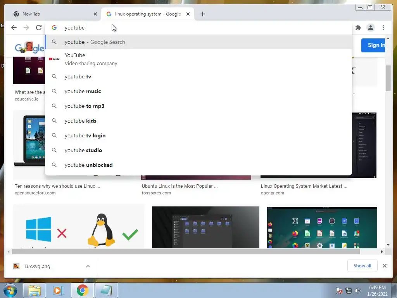
Task: Open the profile avatar menu
Action: pyautogui.click(x=370, y=28)
